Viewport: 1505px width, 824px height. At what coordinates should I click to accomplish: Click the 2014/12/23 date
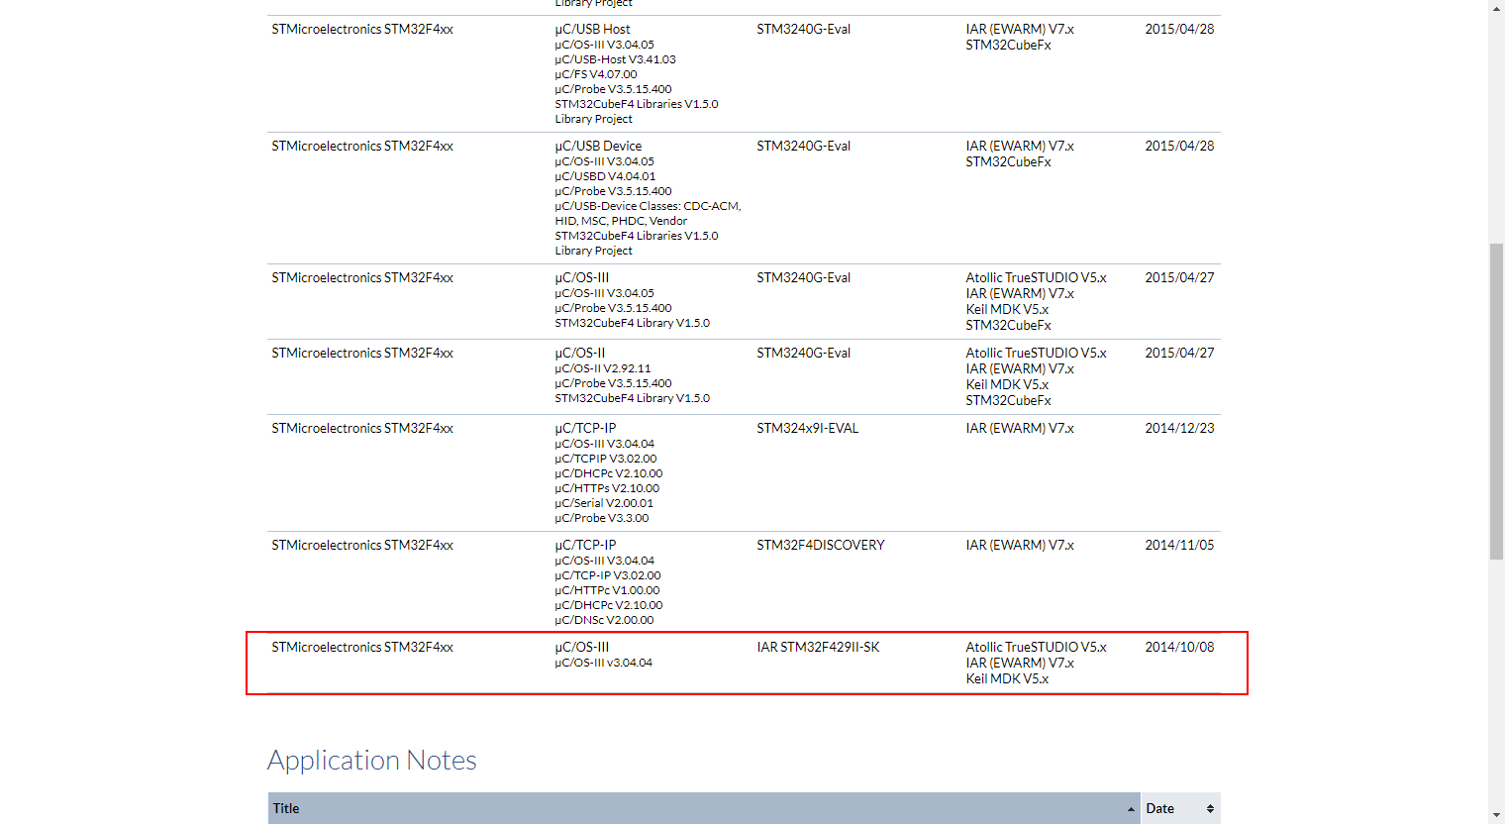click(x=1179, y=429)
